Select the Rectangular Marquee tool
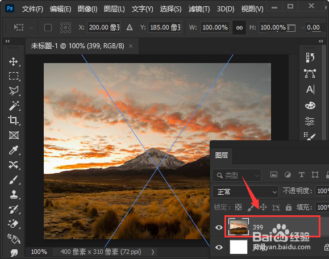Image resolution: width=329 pixels, height=259 pixels. pos(14,76)
